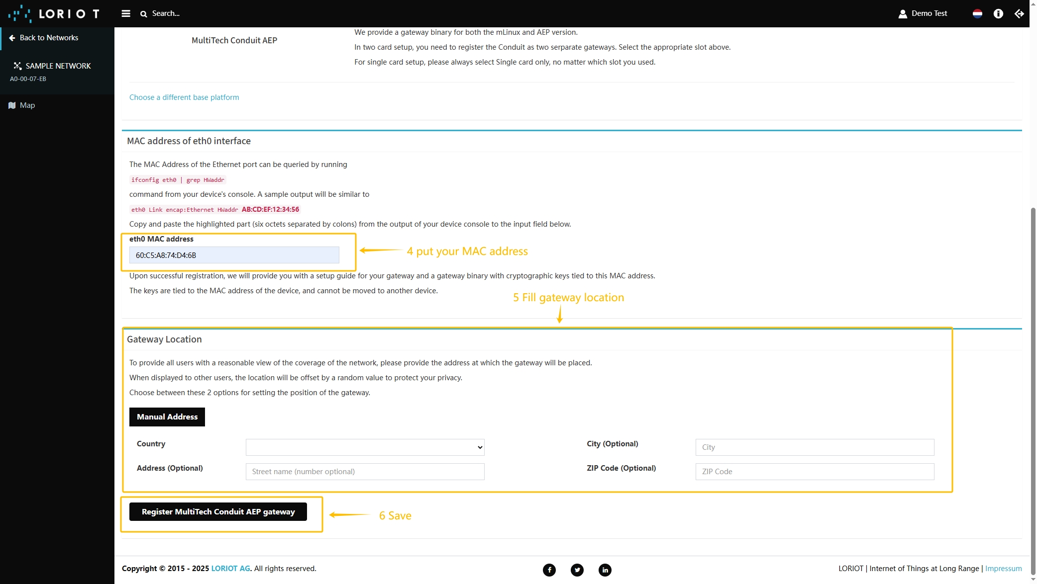Click the eth0 MAC address field
The height and width of the screenshot is (584, 1037).
point(234,255)
